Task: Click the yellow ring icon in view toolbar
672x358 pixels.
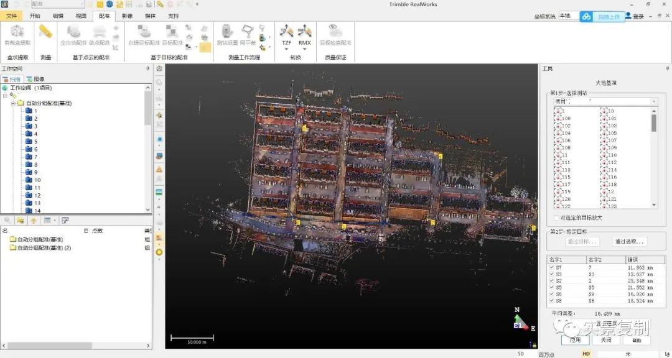Action: click(159, 252)
